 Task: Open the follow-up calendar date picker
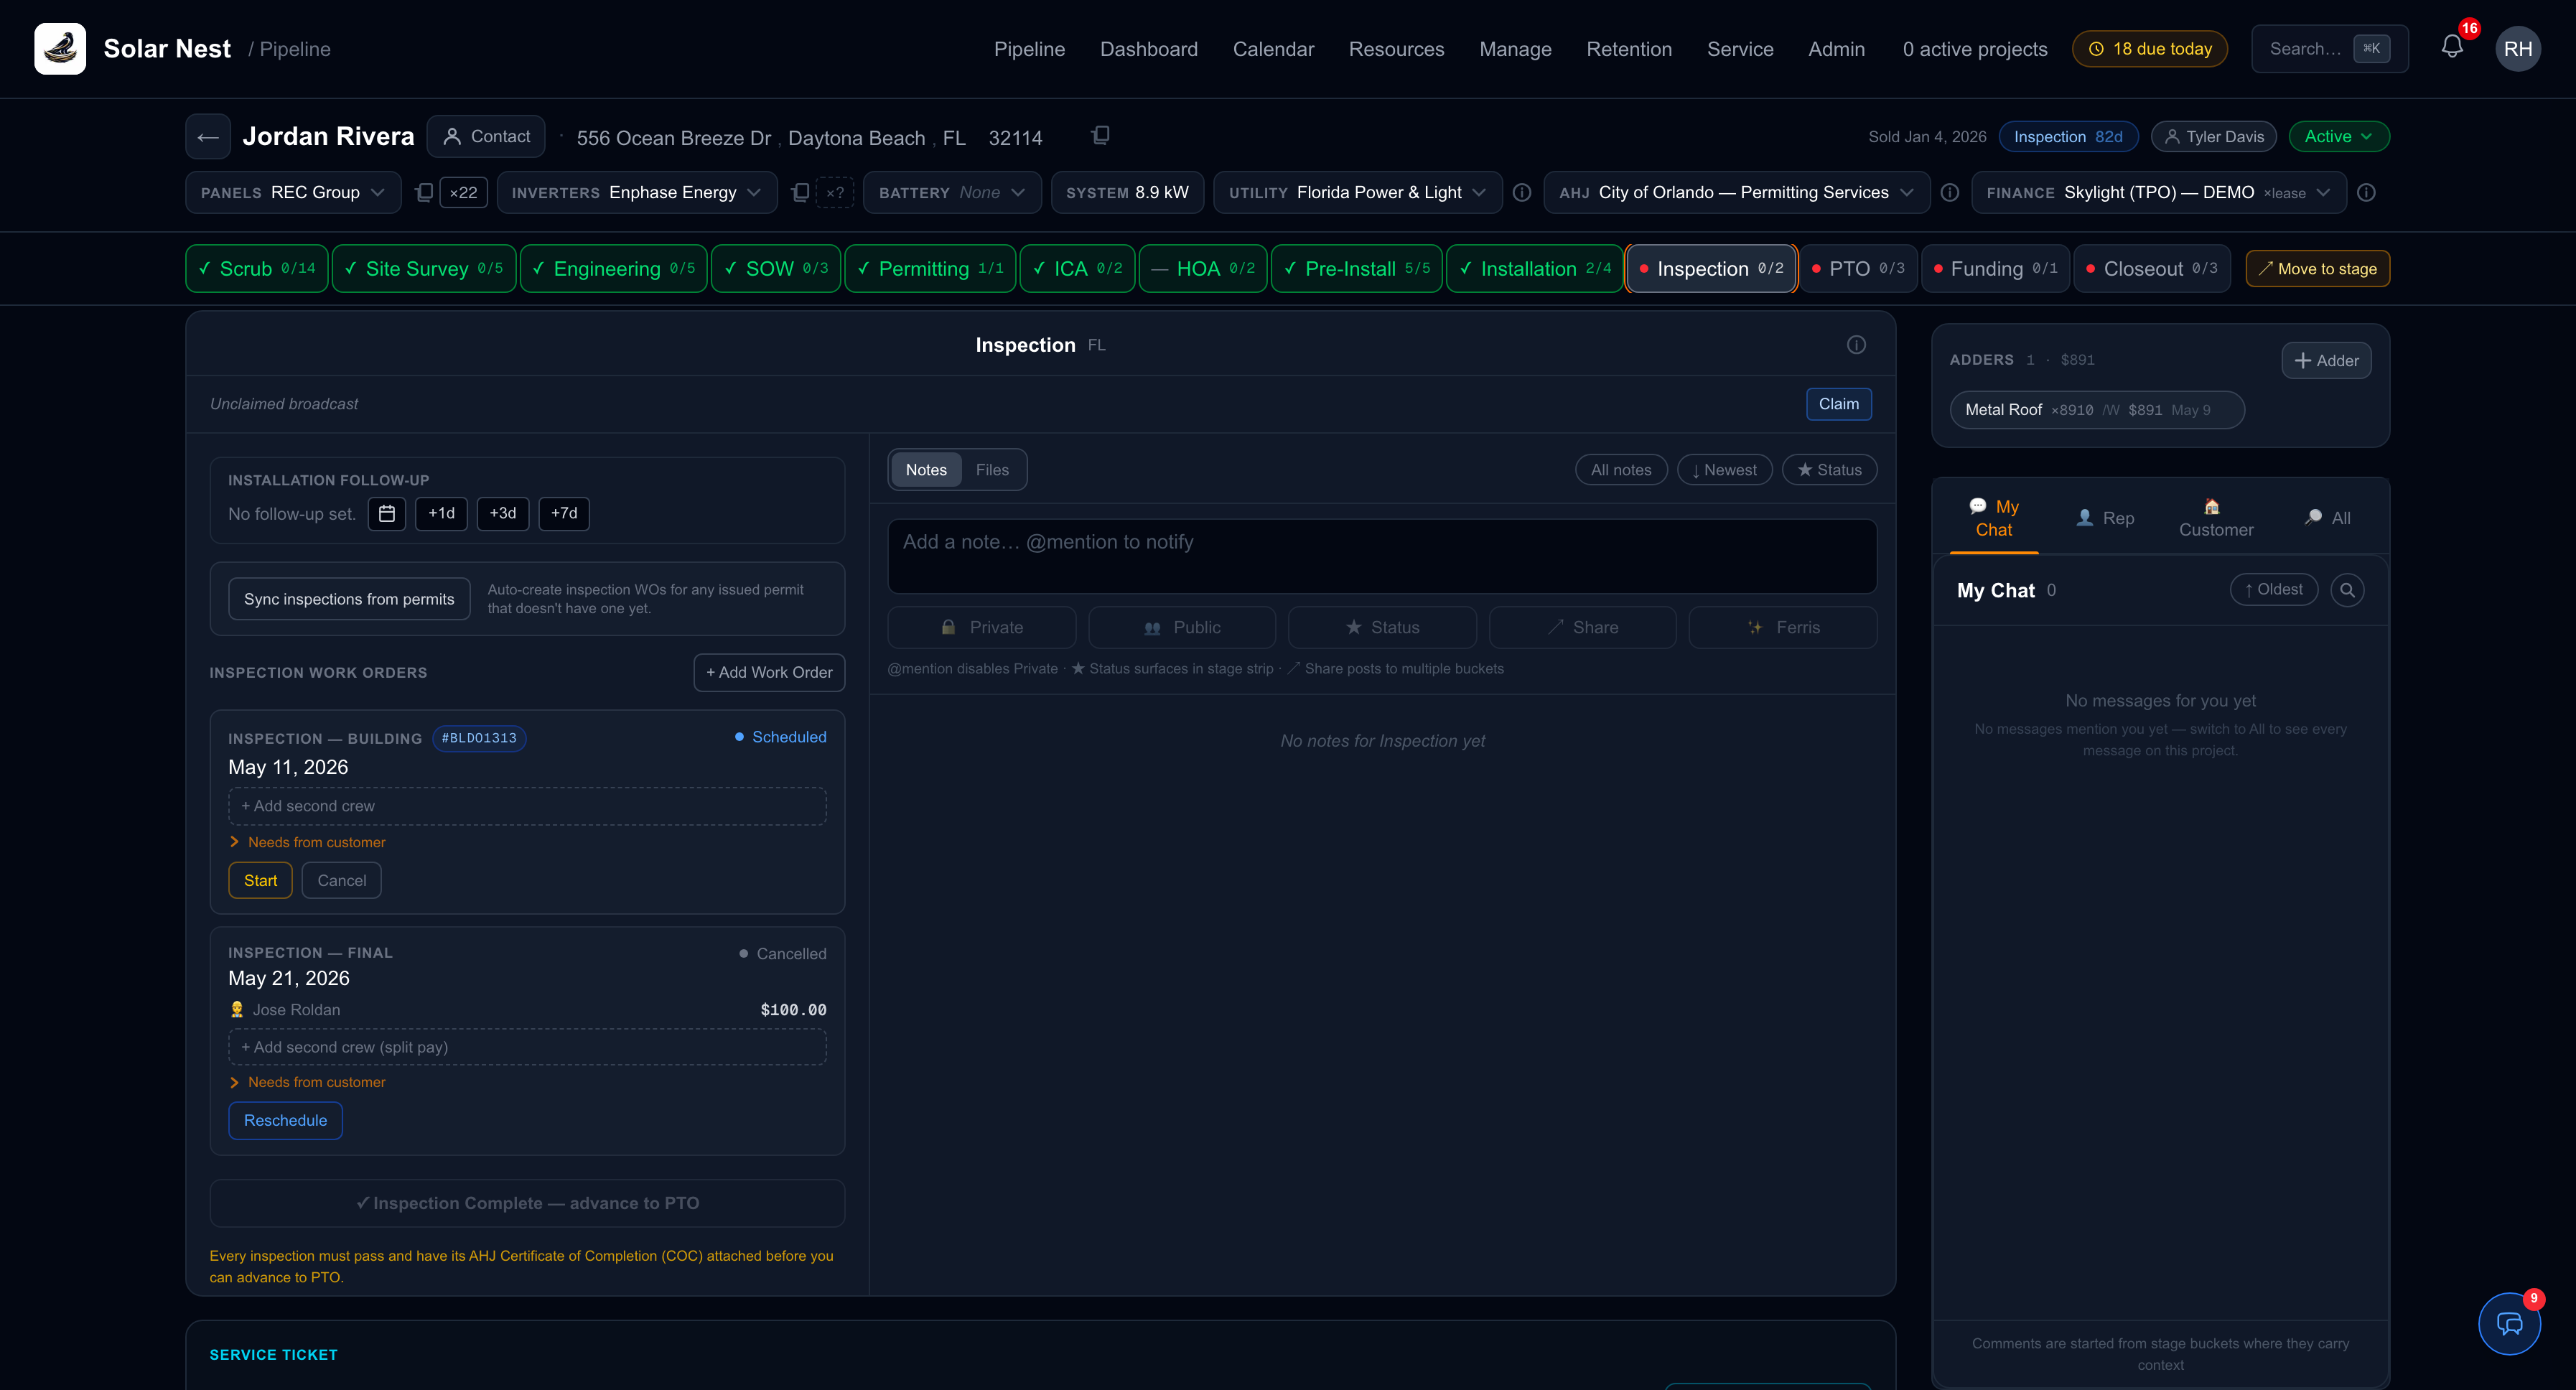(387, 513)
